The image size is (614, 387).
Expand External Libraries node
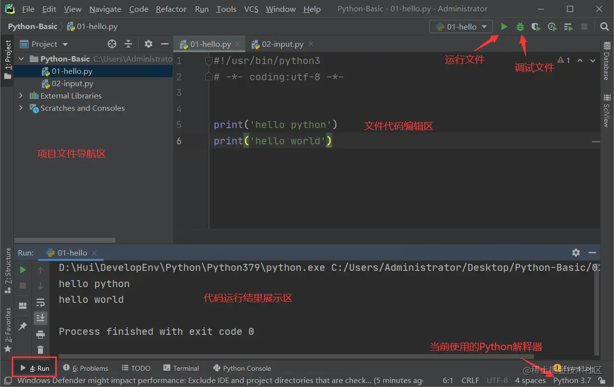click(x=21, y=96)
